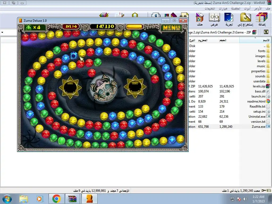Switch to WinRAR on the taskbar
The height and width of the screenshot is (204, 272).
[x=72, y=199]
